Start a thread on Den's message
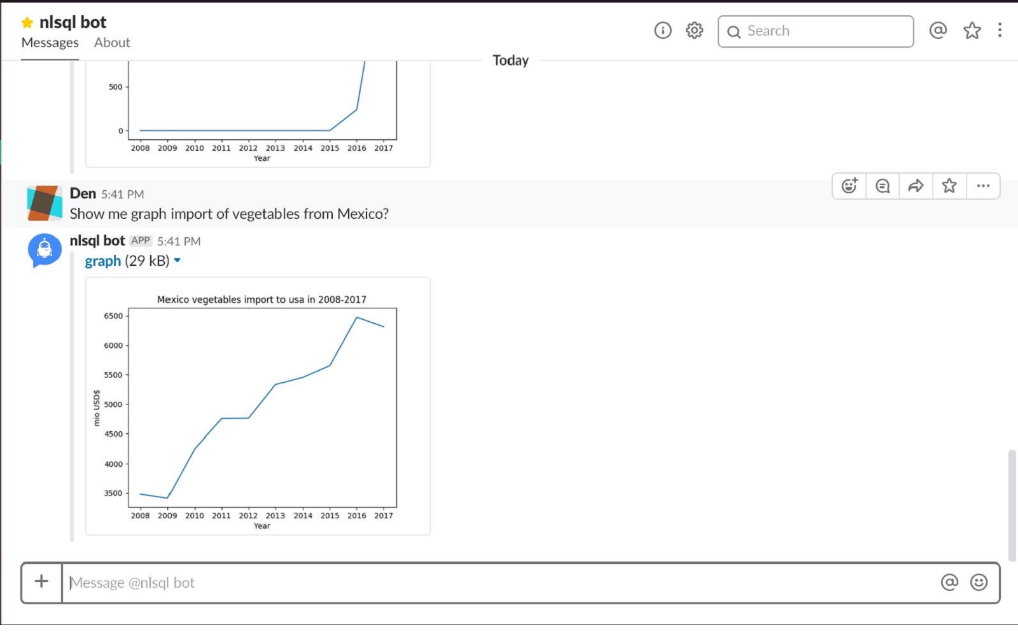The height and width of the screenshot is (636, 1018). click(x=882, y=186)
